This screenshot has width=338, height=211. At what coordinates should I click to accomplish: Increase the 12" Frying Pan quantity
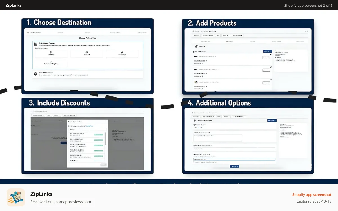pyautogui.click(x=269, y=57)
